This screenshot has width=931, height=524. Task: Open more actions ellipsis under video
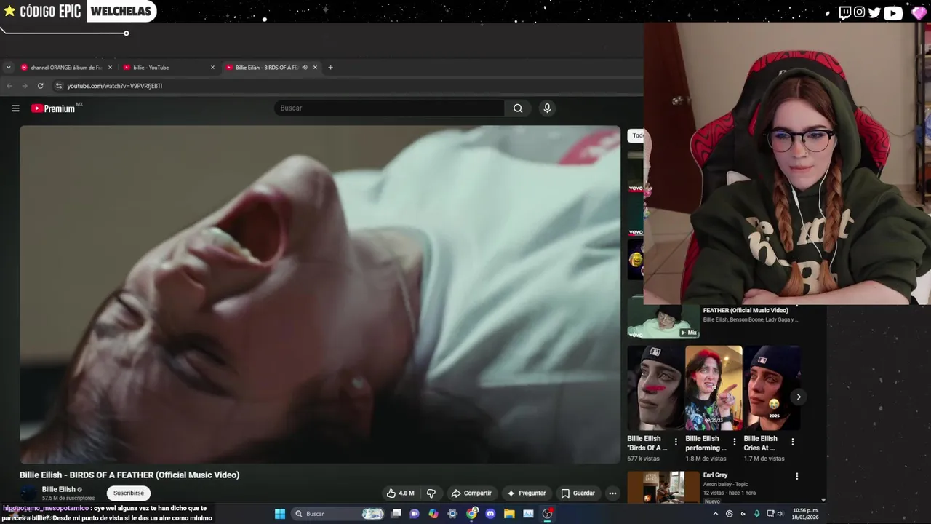(612, 493)
